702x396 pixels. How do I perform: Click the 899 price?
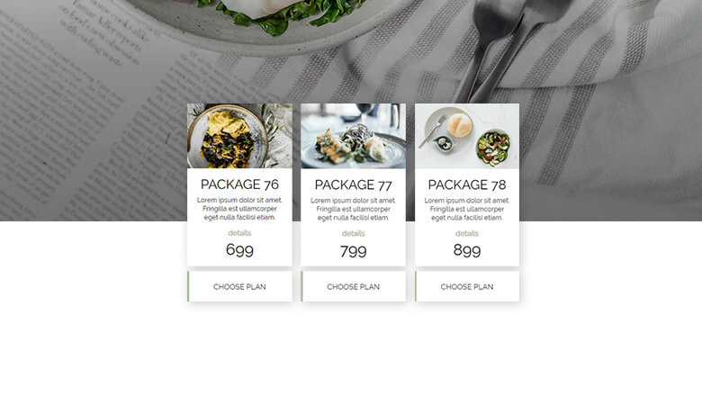(467, 249)
